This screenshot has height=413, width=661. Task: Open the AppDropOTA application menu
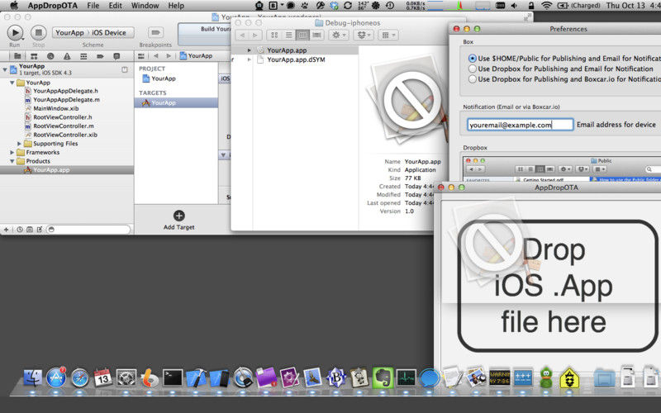point(53,6)
